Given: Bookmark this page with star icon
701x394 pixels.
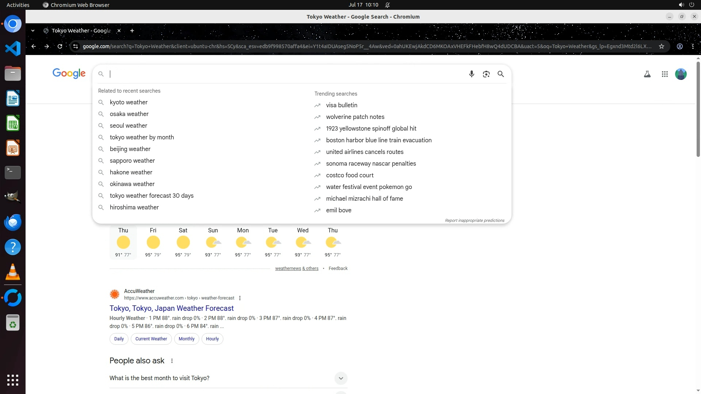Looking at the screenshot, I should (661, 46).
